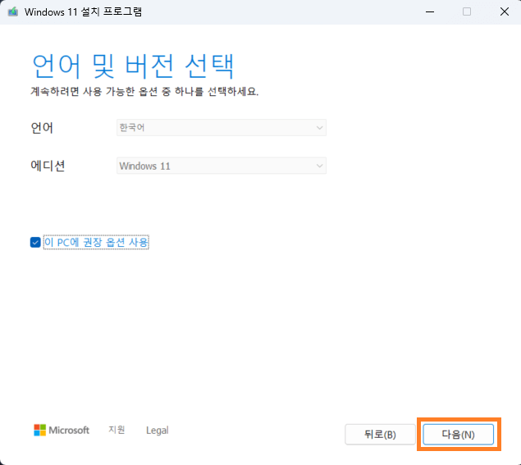Click the Windows 11 setup icon in title bar
This screenshot has height=465, width=521.
click(x=13, y=12)
